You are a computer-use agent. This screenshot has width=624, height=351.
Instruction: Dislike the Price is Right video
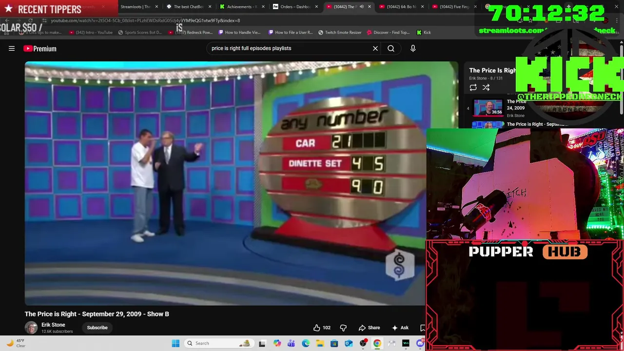point(343,328)
